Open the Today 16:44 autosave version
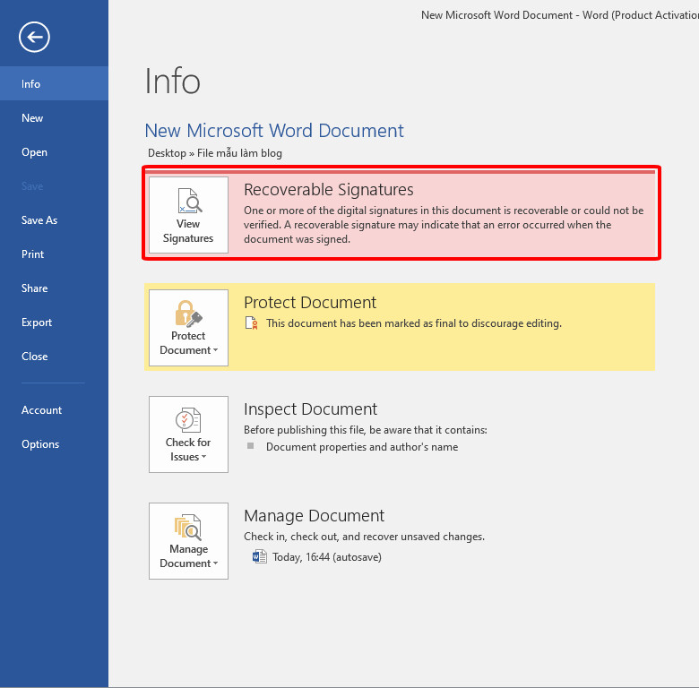The height and width of the screenshot is (688, 699). click(x=326, y=557)
